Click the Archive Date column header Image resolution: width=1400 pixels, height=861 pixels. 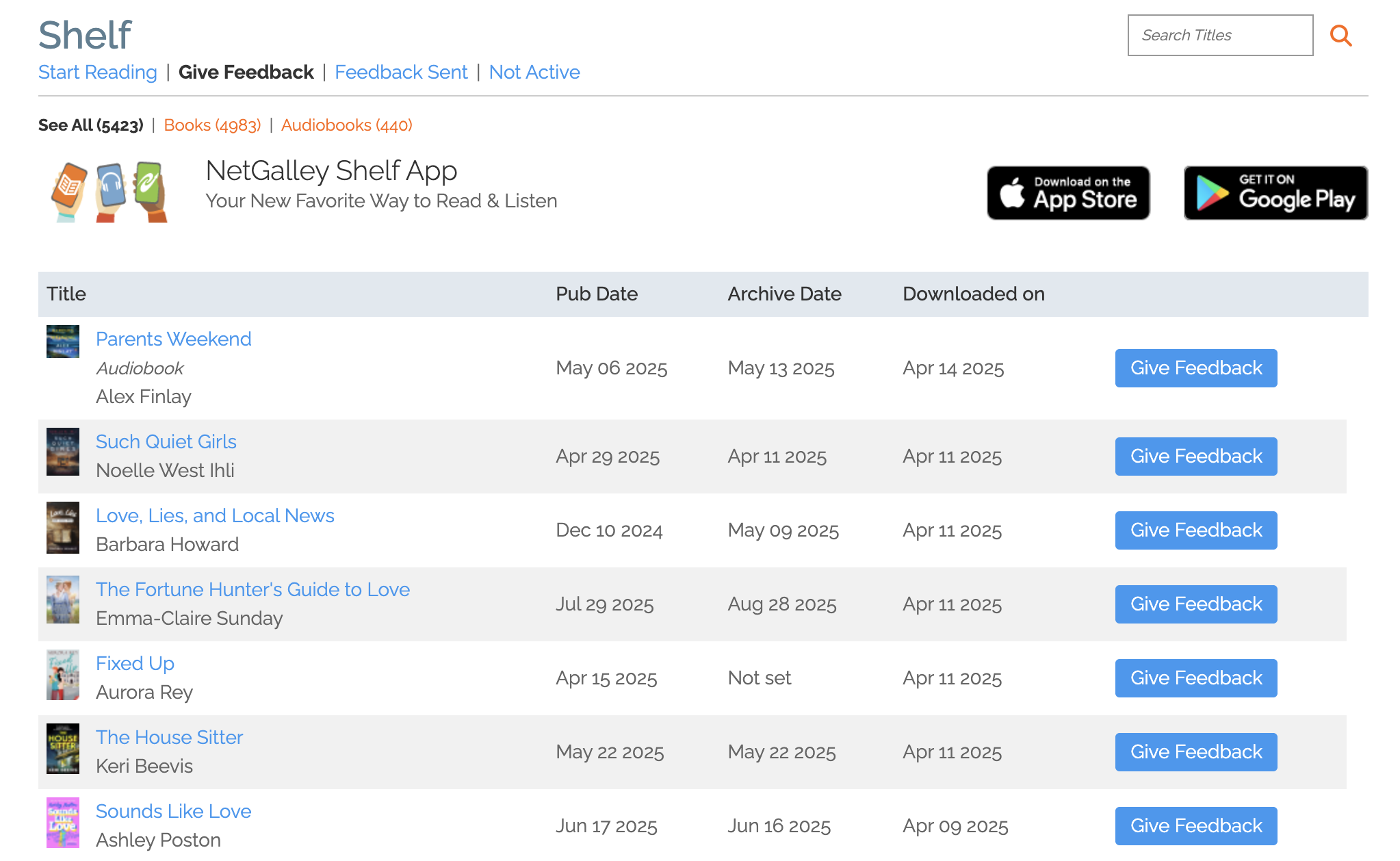tap(784, 294)
